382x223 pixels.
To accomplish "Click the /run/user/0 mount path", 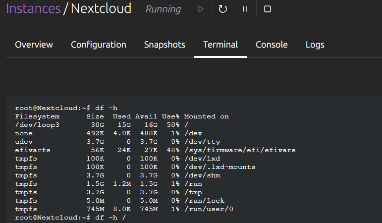I will [x=209, y=209].
